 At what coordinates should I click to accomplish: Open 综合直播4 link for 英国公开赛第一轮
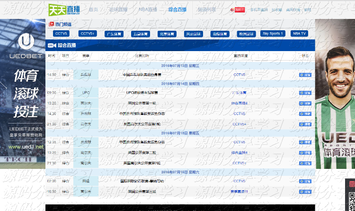pyautogui.click(x=240, y=103)
